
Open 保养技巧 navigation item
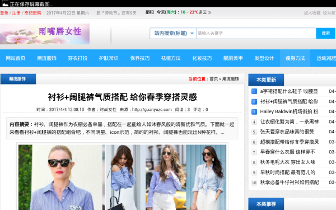139,58
